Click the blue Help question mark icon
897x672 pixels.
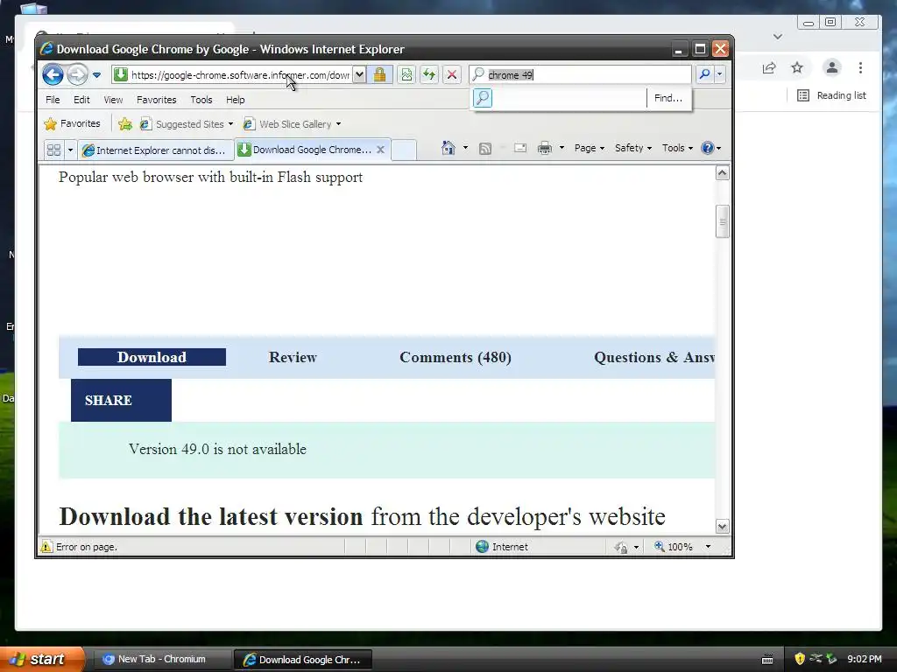click(708, 148)
